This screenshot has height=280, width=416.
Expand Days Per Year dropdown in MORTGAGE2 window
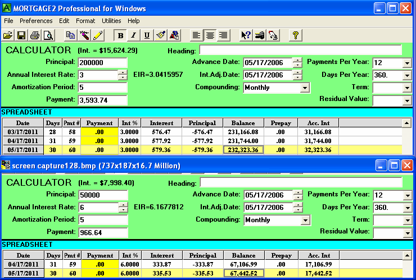point(407,76)
